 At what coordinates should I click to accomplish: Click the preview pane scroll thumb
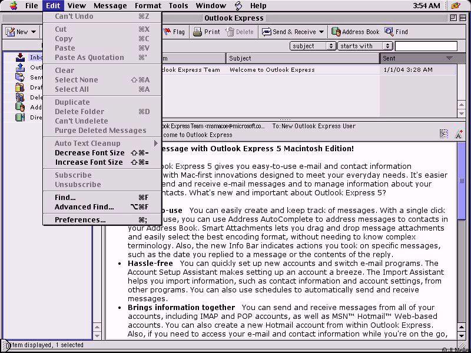462,181
